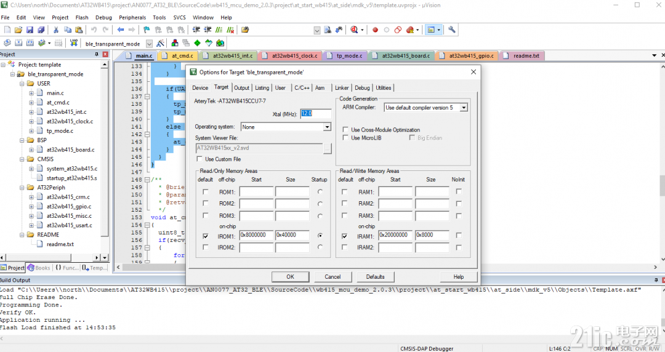Screen dimensions: 665x352
Task: Check the ROM1 default checkbox
Action: point(206,192)
